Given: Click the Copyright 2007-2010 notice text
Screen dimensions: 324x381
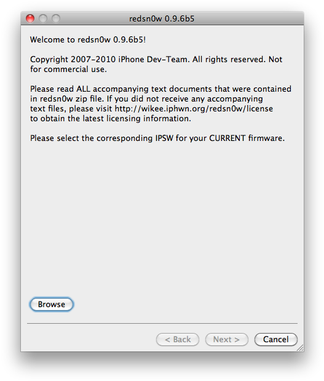Looking at the screenshot, I should (156, 64).
